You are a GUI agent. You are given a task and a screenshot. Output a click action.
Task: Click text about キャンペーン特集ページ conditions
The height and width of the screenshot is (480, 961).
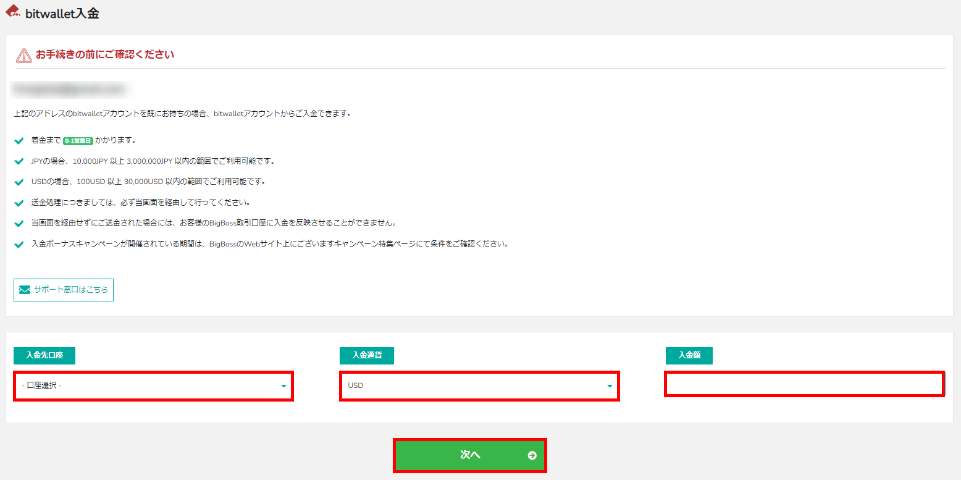271,244
